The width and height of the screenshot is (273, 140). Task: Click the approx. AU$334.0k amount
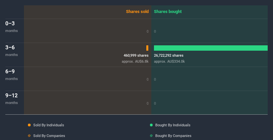pyautogui.click(x=169, y=61)
